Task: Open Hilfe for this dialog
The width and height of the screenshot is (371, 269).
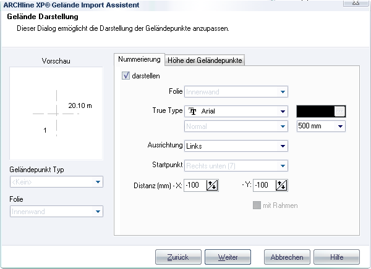Action: pos(336,257)
